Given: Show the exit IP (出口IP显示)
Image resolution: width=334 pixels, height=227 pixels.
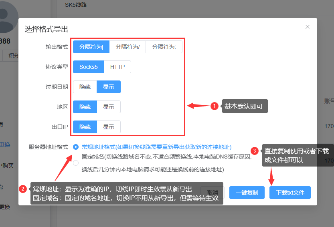Looking at the screenshot, I should tap(109, 127).
